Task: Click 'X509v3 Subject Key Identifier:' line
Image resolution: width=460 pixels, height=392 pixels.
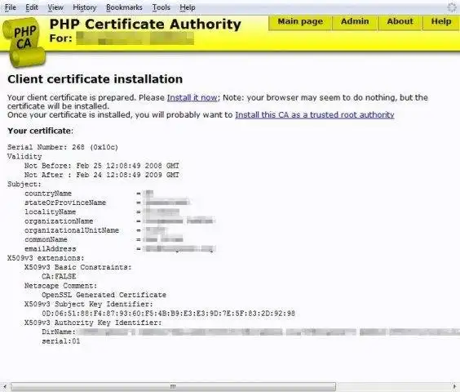Action: point(89,304)
